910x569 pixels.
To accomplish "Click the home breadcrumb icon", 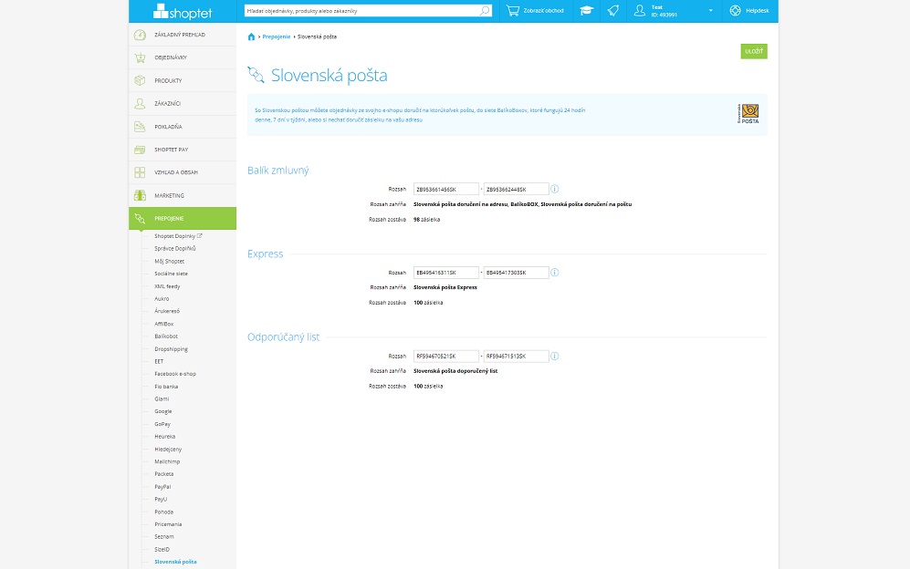I will click(x=251, y=36).
